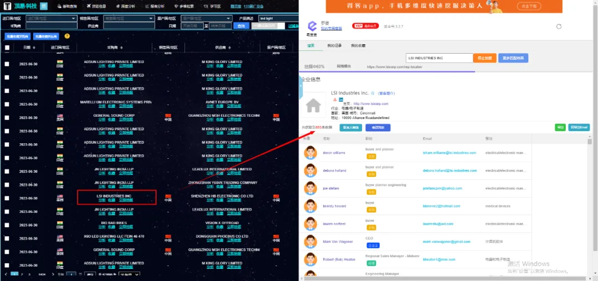Click the product description field 'led light'
The width and height of the screenshot is (598, 281).
(277, 18)
